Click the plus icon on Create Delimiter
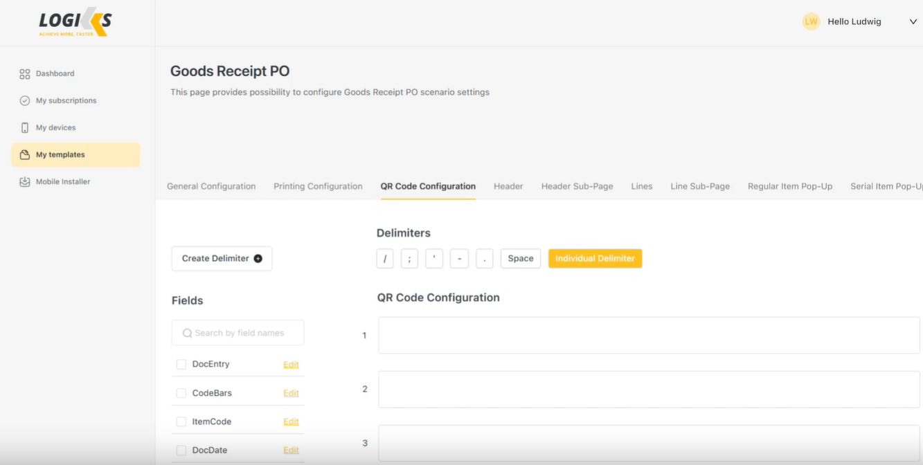 [x=258, y=259]
